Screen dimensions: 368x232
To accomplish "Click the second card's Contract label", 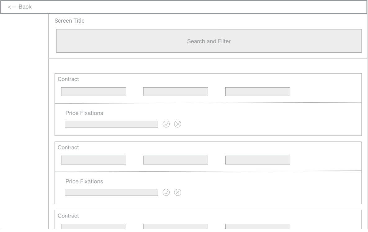I will pos(68,147).
